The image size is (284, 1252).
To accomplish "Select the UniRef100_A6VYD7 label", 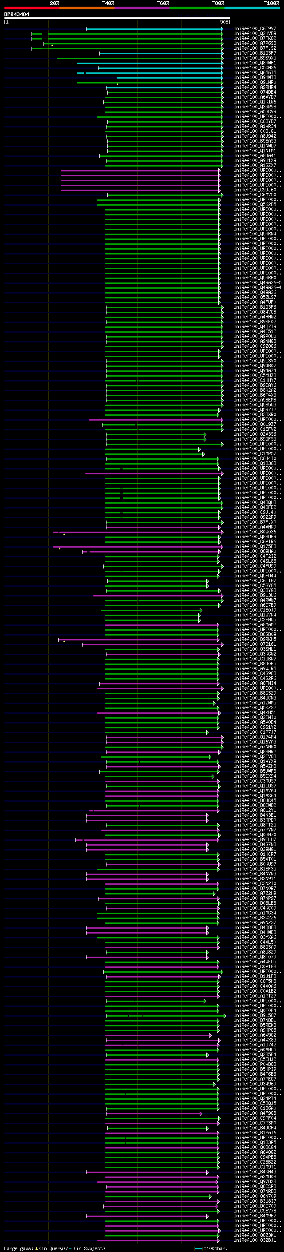I will pos(255,97).
